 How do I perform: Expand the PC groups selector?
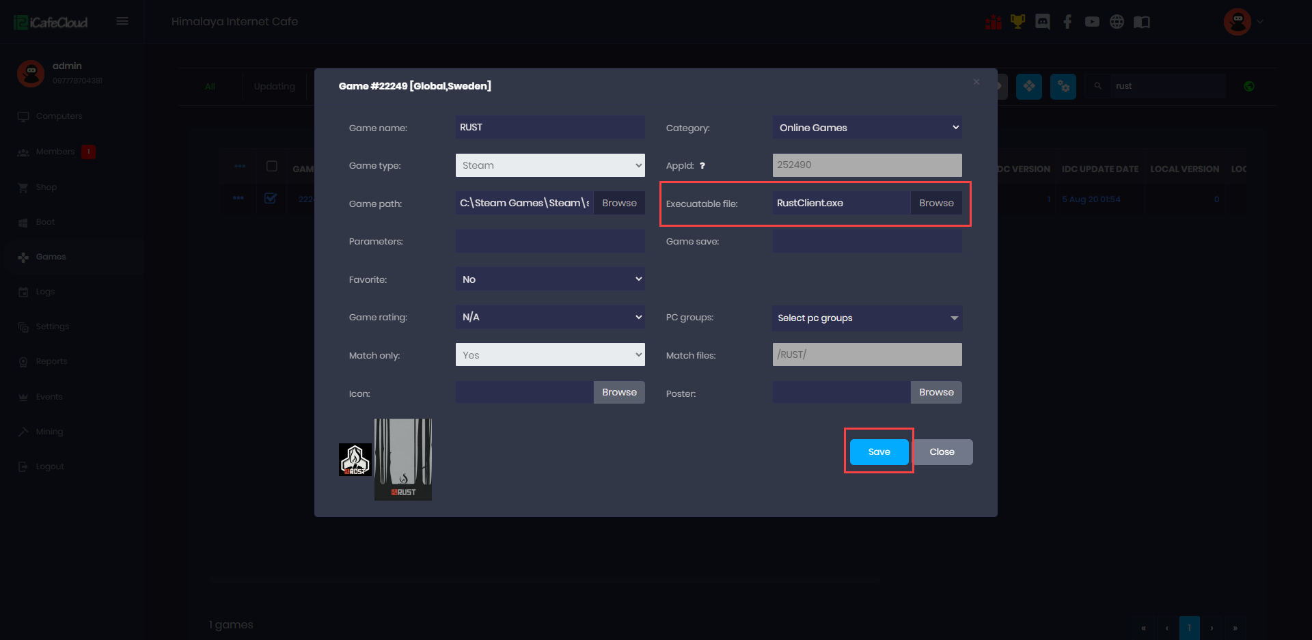[x=867, y=318]
